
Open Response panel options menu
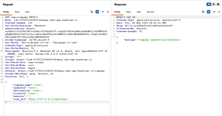219,12
